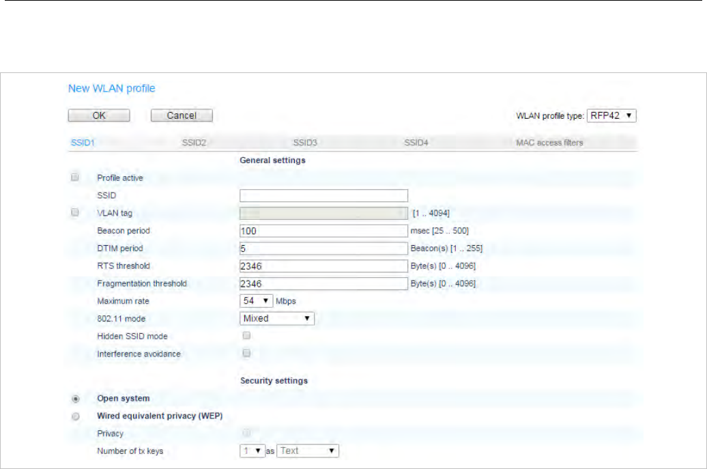Screen dimensions: 707x469
Task: Open the 802.11 mode dropdown
Action: tap(277, 318)
